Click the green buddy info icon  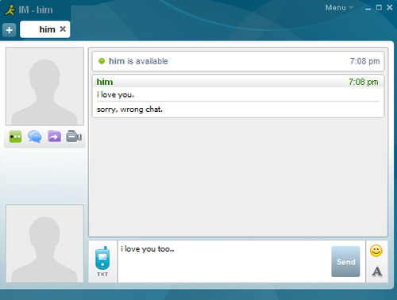click(15, 137)
